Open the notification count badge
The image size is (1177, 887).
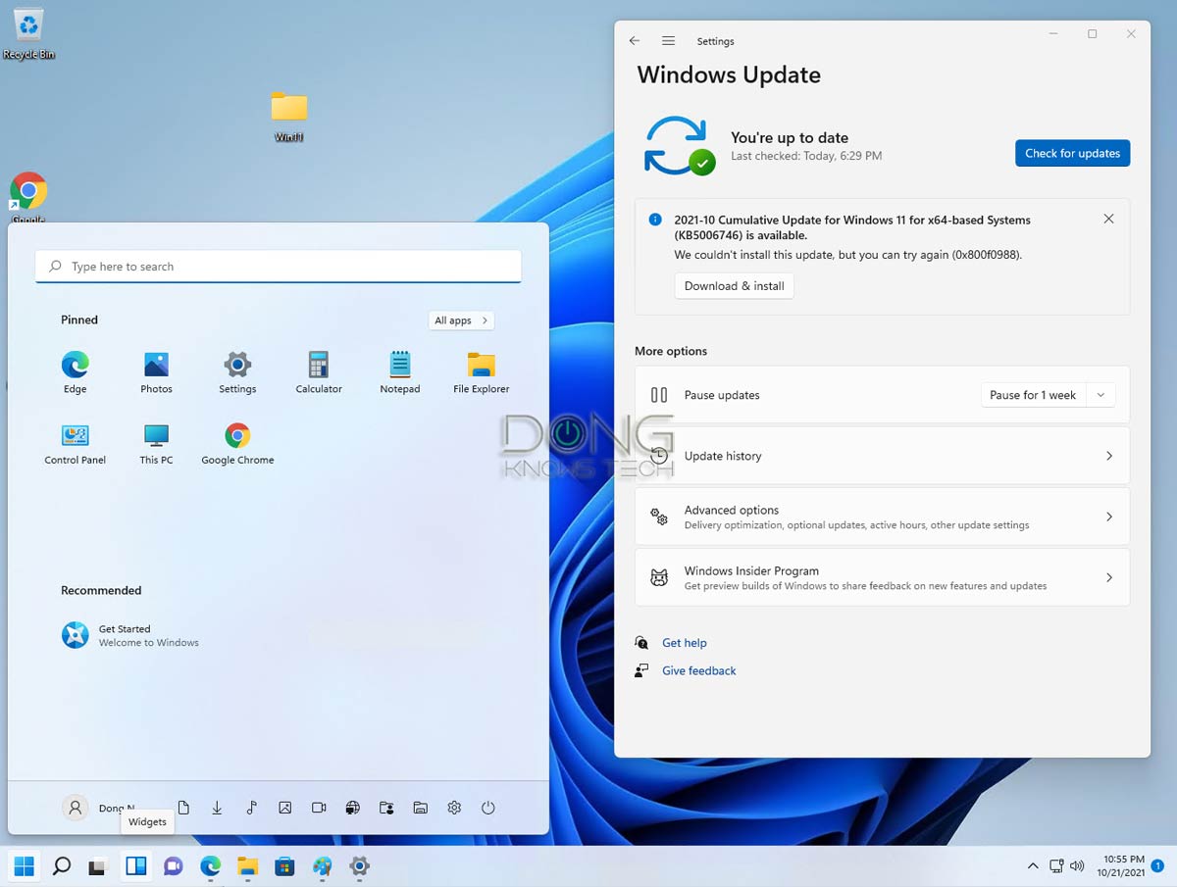(1158, 866)
